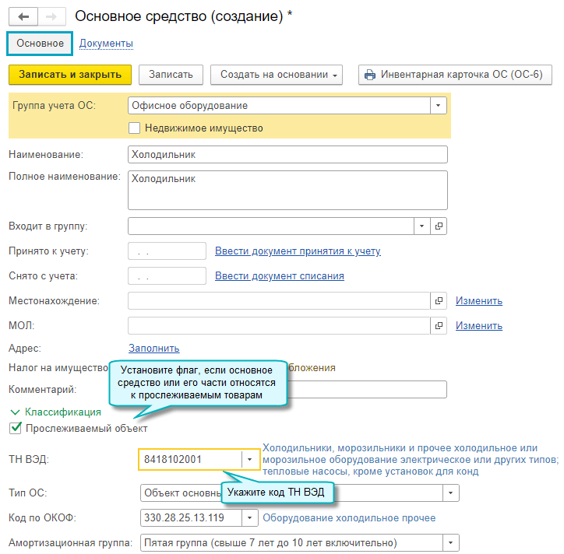Screen dimensions: 564x554
Task: Enable the Недвижимое имущество checkbox
Action: pyautogui.click(x=135, y=128)
